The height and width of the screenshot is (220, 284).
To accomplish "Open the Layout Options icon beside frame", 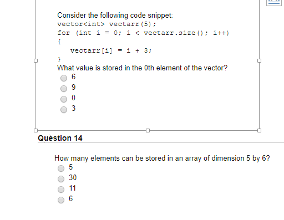I will tap(274, 3).
